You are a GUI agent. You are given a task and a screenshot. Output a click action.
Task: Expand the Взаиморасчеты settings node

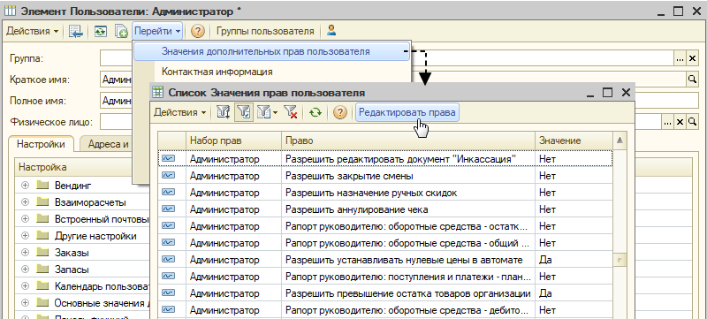26,201
